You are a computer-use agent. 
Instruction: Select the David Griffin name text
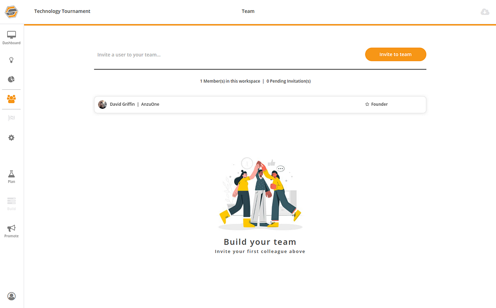click(122, 104)
